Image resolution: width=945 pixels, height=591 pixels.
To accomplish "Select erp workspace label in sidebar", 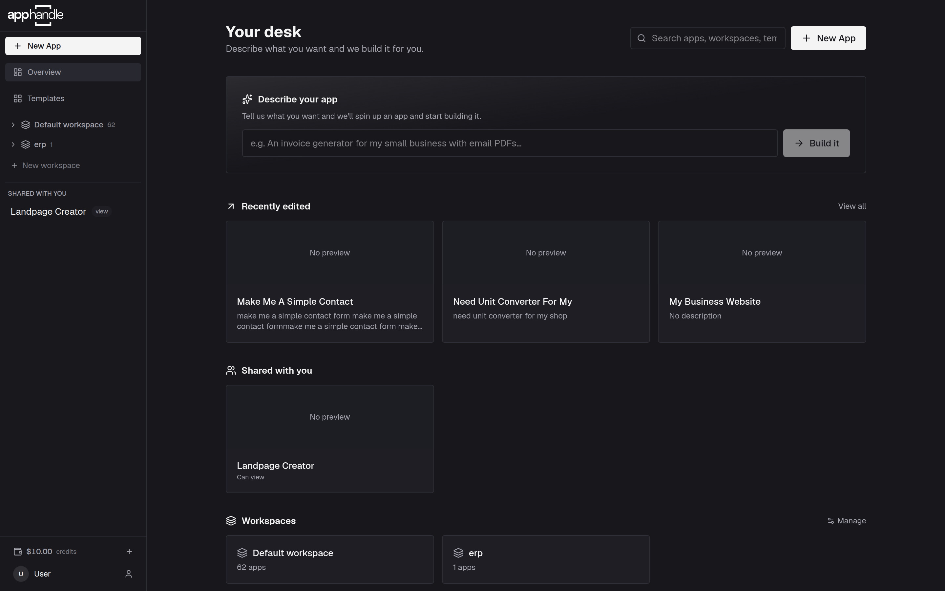I will pos(40,144).
